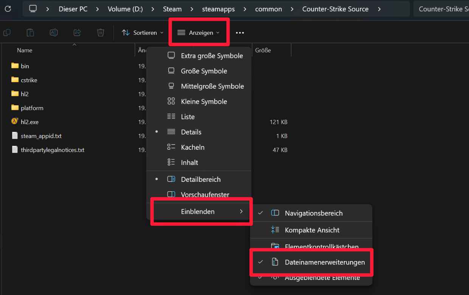Click the thirdpartylegalnotices.txt file icon
The width and height of the screenshot is (469, 295).
point(15,149)
